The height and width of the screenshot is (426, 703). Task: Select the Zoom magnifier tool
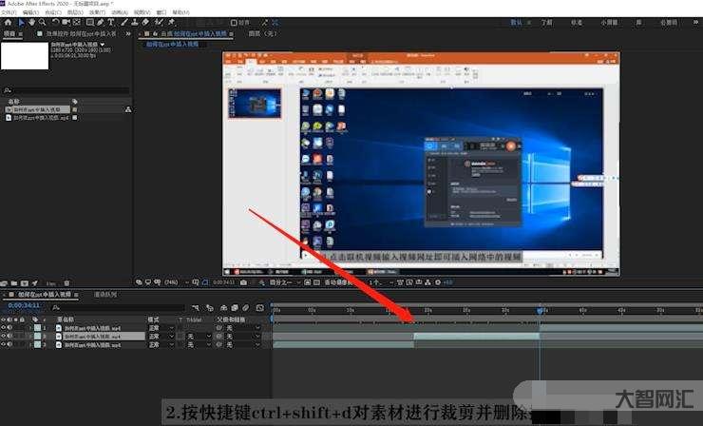coord(44,22)
